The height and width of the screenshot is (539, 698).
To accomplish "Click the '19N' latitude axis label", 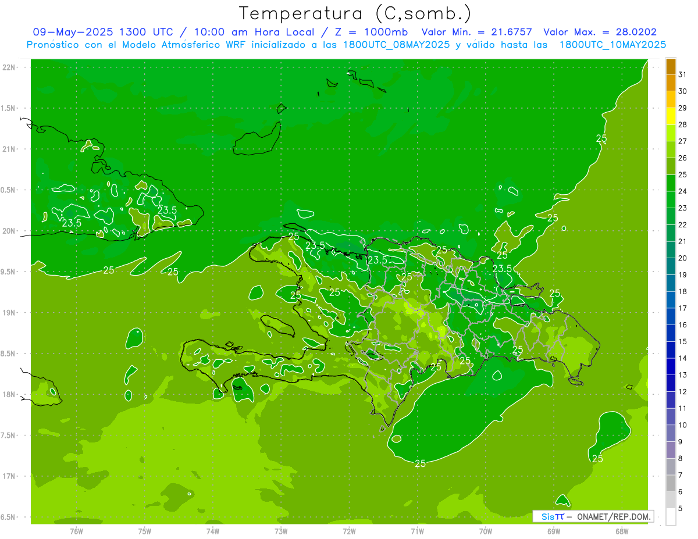I will [x=10, y=313].
